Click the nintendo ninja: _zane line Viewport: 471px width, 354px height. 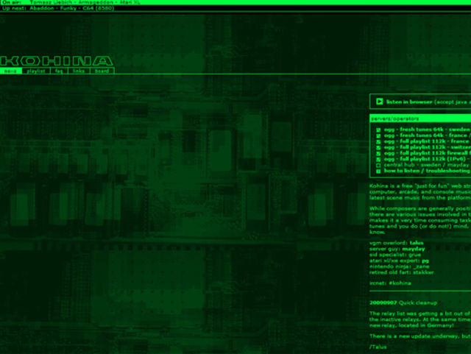click(399, 266)
